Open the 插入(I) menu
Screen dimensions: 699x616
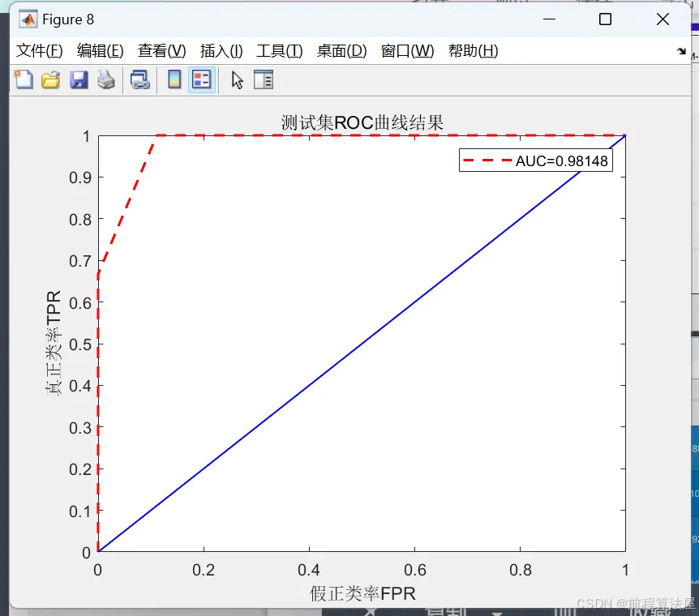click(x=221, y=50)
